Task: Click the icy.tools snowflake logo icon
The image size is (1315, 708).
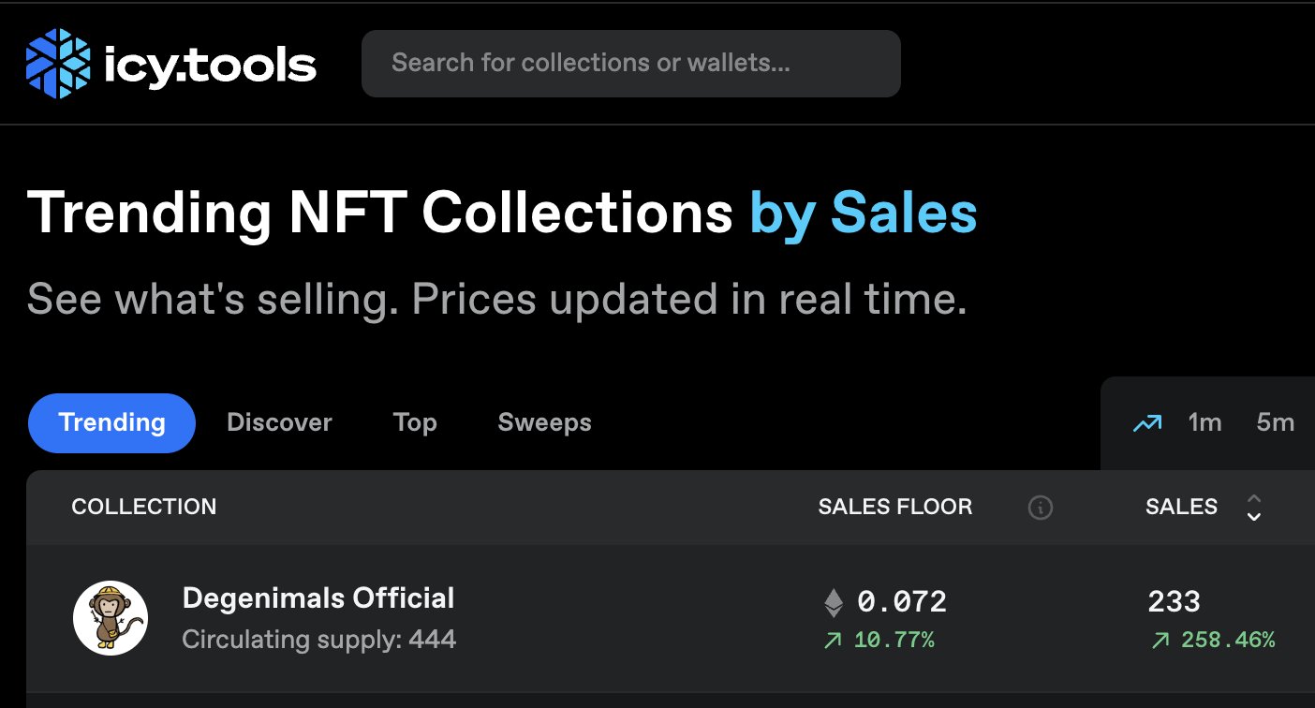Action: click(x=58, y=64)
